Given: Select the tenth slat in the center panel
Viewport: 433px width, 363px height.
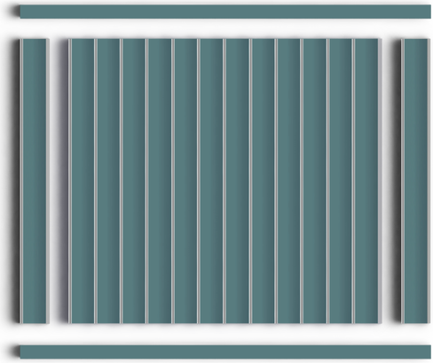Looking at the screenshot, I should (315, 181).
